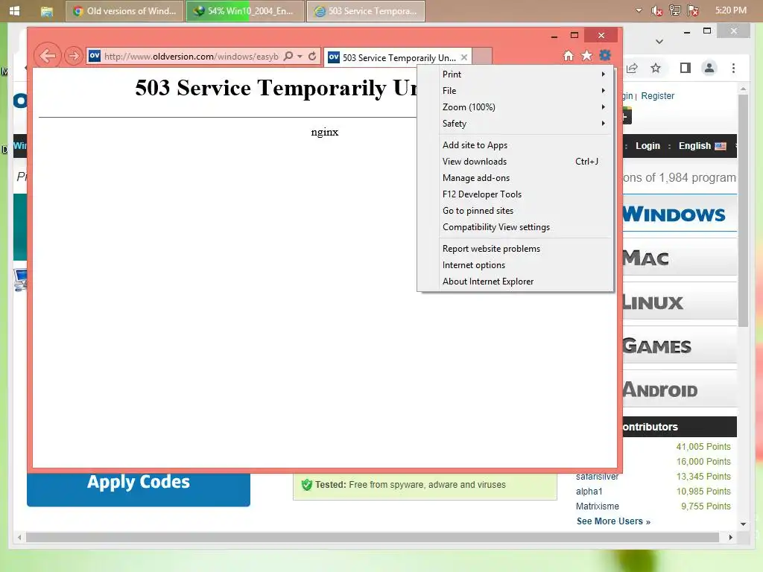Click the Linux category banner
Viewport: 763px width, 572px height.
680,302
